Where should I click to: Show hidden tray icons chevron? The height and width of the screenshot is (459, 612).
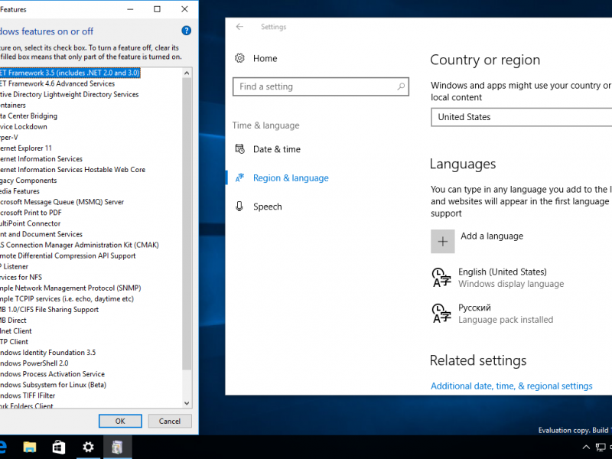[x=586, y=448]
